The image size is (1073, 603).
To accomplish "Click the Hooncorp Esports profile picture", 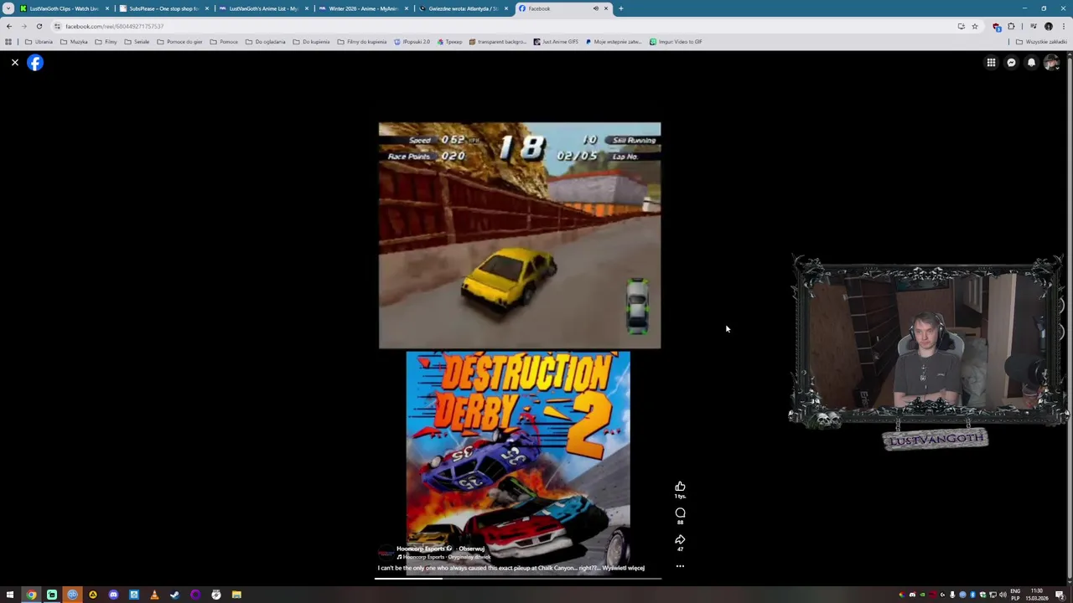I will pyautogui.click(x=386, y=552).
